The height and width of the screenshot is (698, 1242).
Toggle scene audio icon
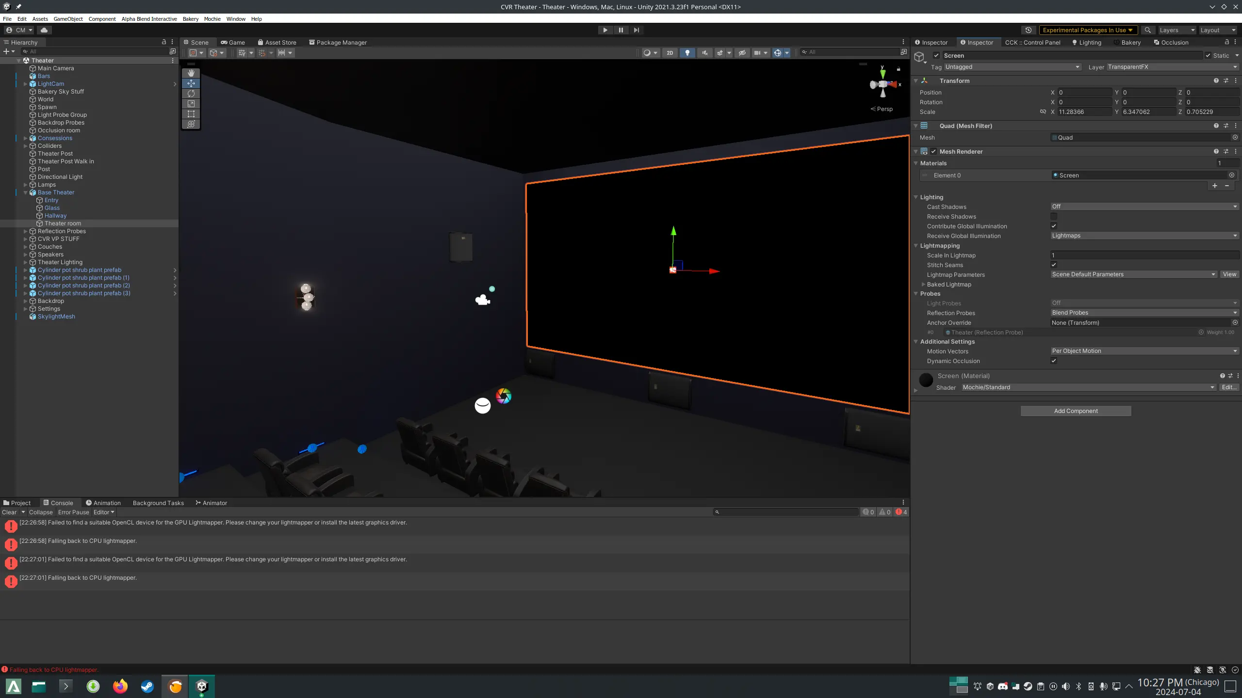(x=704, y=53)
